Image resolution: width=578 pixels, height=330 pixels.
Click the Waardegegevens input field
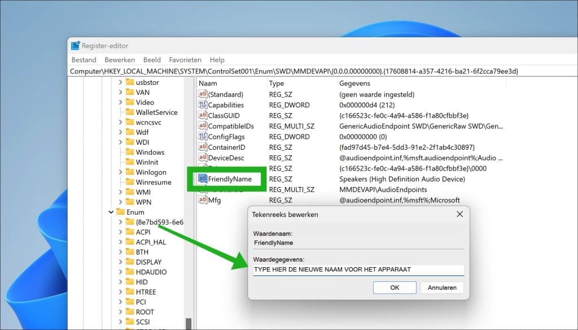pos(358,270)
